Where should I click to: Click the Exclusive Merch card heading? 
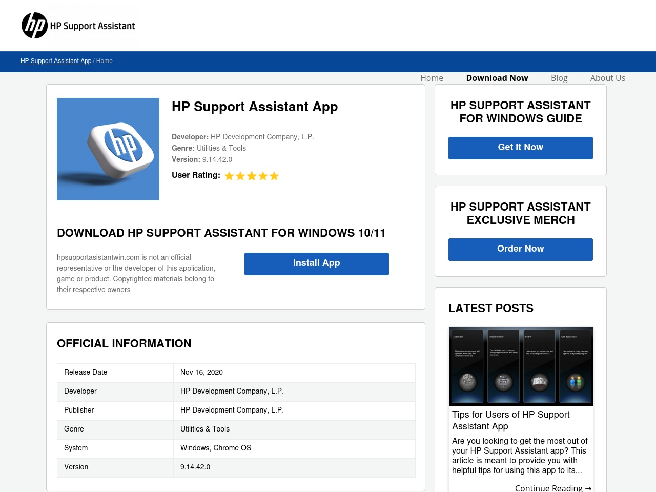[x=521, y=213]
